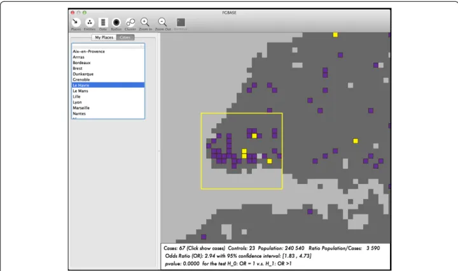458x271 pixels.
Task: Open the Terminal toolbar icon
Action: point(181,22)
